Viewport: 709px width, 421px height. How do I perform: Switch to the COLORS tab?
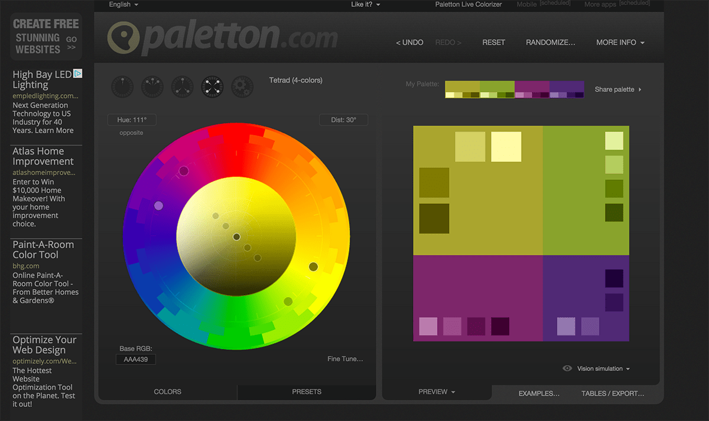(167, 392)
